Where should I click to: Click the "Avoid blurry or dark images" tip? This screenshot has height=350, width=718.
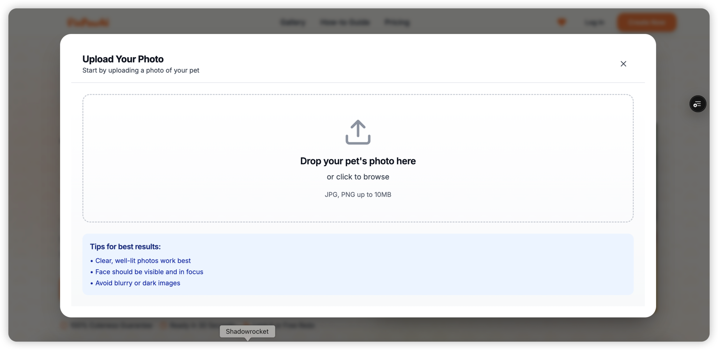(x=138, y=283)
